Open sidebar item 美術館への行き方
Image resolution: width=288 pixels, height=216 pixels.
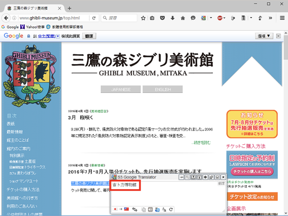pos(22,198)
